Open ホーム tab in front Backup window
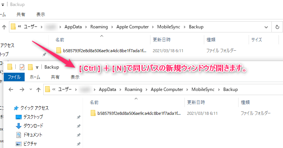 pos(35,77)
